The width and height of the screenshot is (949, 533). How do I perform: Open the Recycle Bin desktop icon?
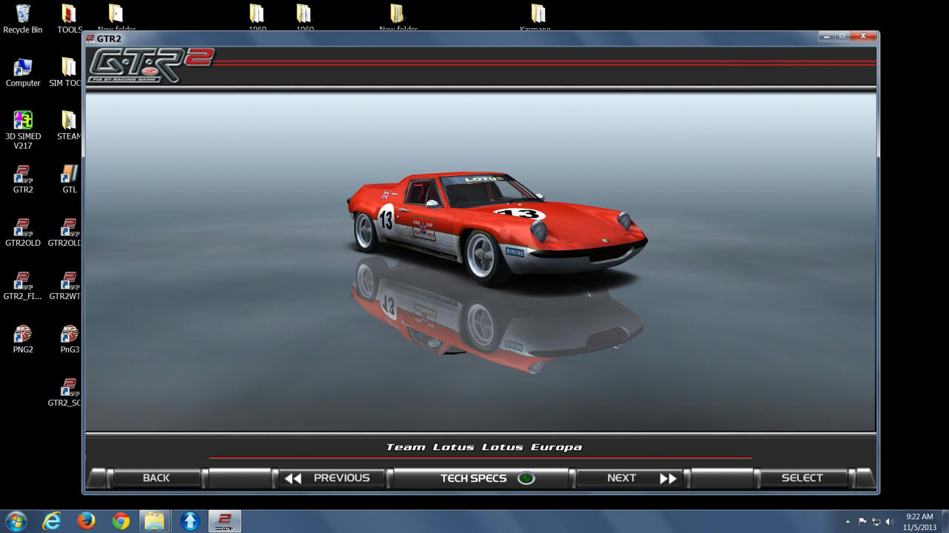click(23, 19)
